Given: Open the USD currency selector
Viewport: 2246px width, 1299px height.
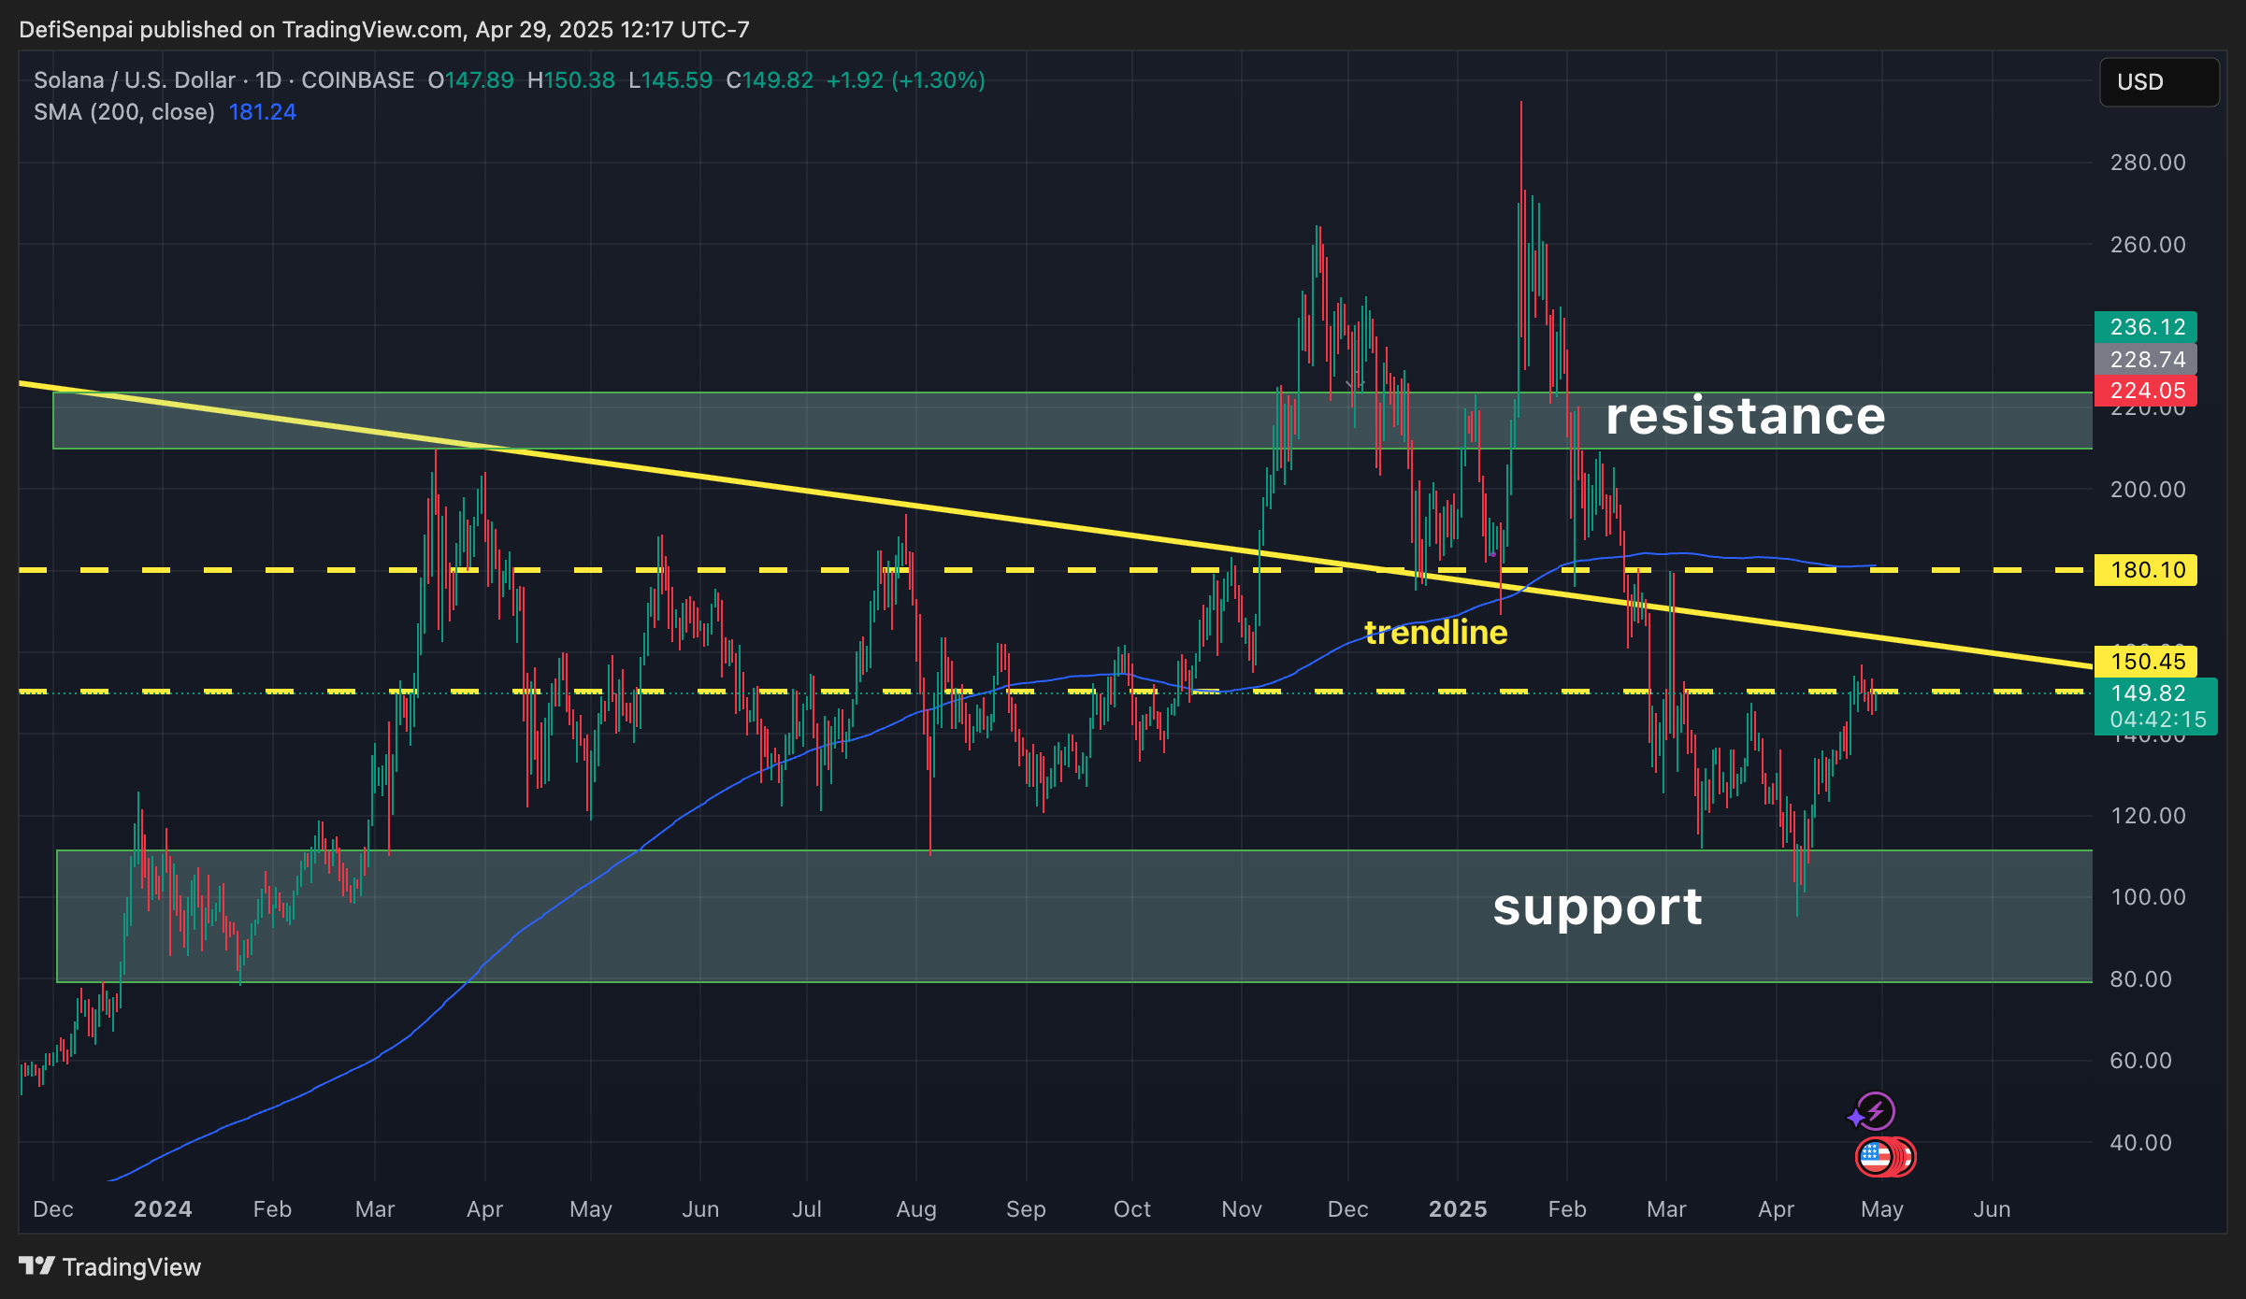Looking at the screenshot, I should 2158,82.
